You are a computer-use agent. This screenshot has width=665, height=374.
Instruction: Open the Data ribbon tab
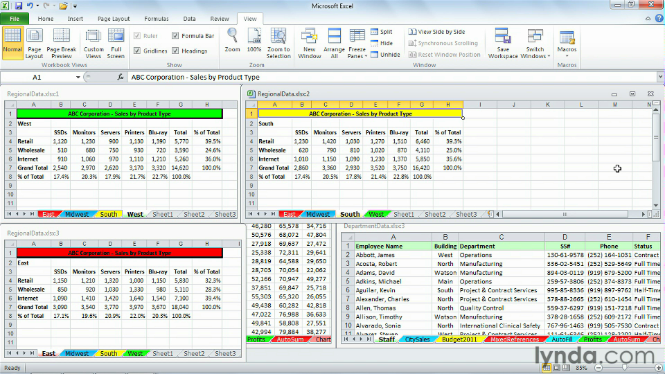[189, 19]
